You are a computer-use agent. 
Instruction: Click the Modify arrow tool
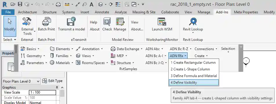[10, 26]
